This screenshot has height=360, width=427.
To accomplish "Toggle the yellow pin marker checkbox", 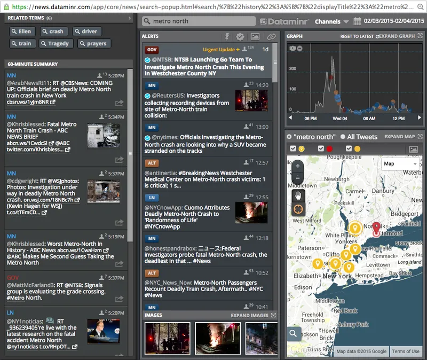I will tap(293, 148).
